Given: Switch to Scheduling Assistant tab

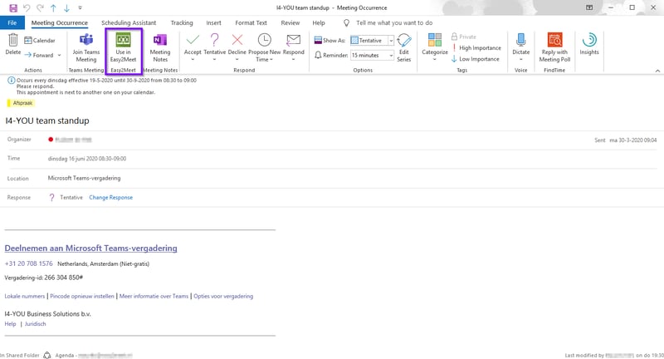Looking at the screenshot, I should 129,23.
